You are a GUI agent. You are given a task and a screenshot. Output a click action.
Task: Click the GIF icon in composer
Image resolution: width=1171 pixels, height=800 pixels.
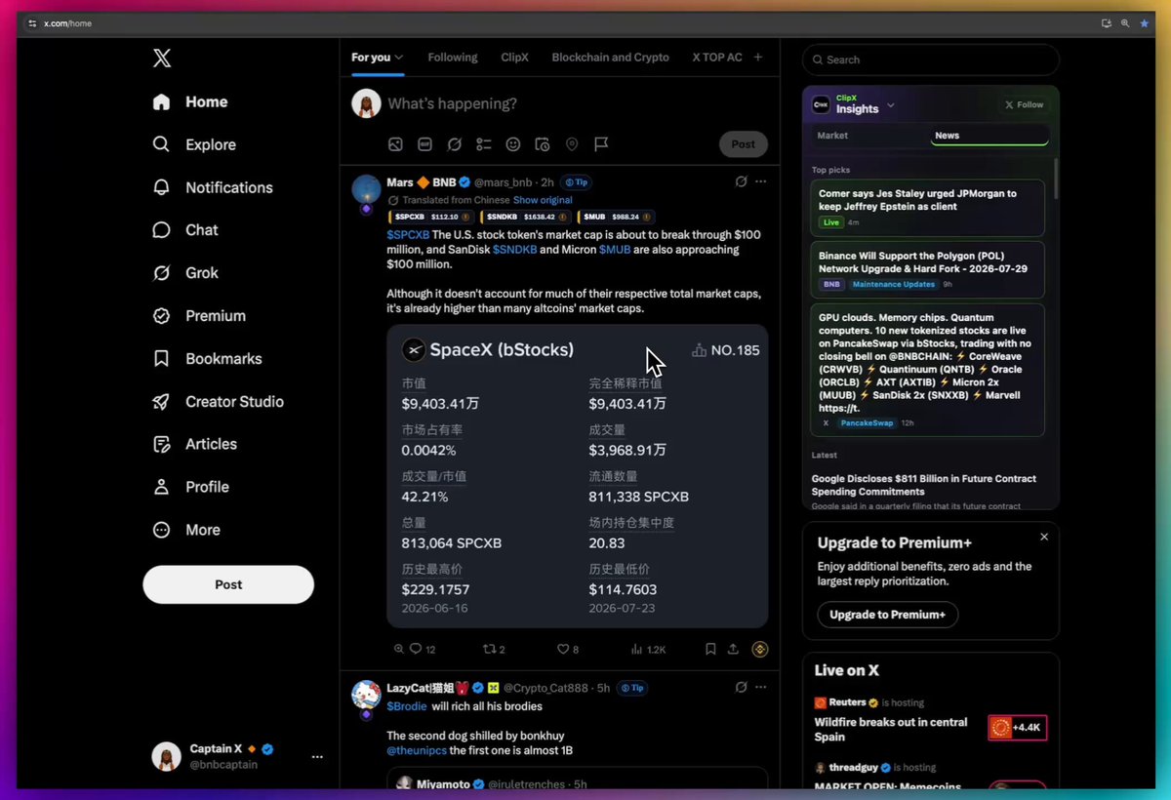pos(424,144)
